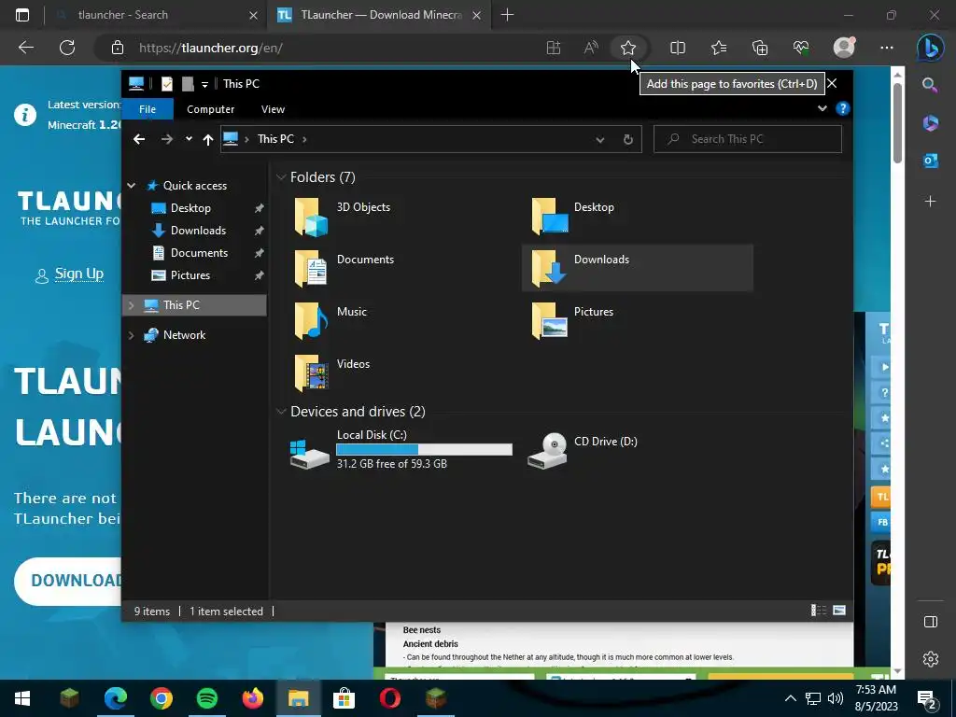The image size is (956, 717).
Task: Open File Explorer help
Action: coord(843,108)
